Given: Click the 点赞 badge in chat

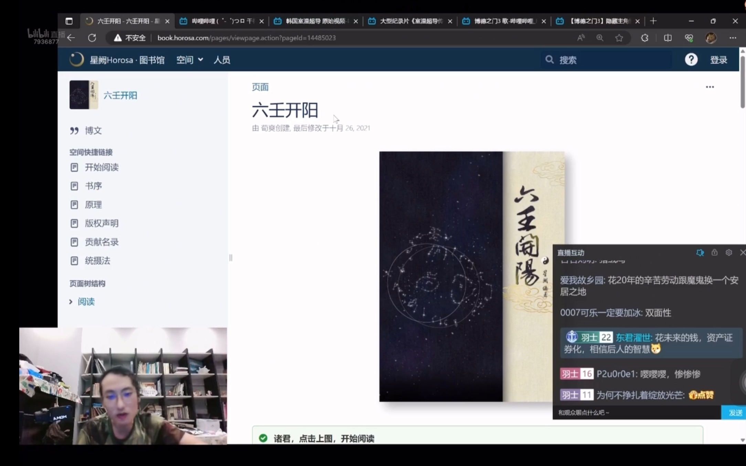Looking at the screenshot, I should click(x=701, y=395).
